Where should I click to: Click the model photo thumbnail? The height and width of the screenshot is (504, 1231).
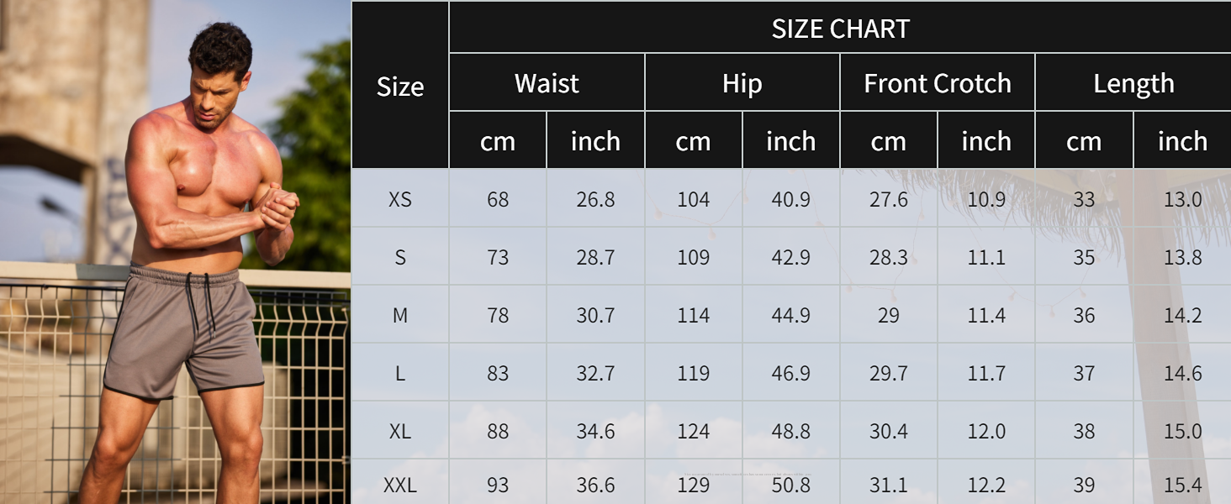point(175,252)
